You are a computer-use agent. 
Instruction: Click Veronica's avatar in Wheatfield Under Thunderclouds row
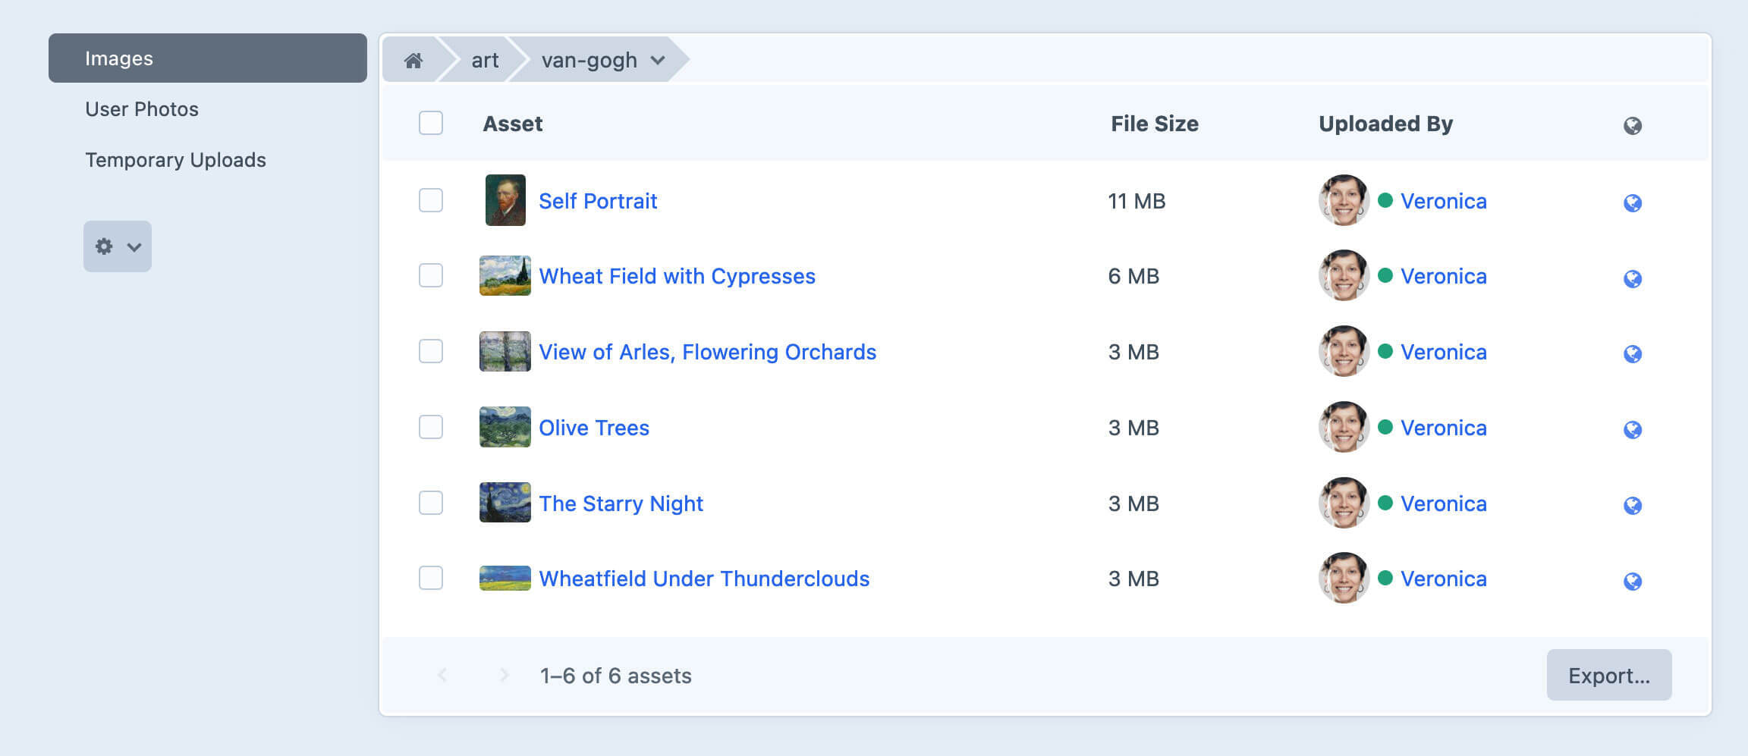1344,578
